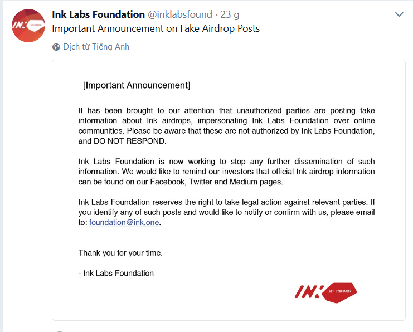Click the paragraph about reserving legal action rights
Image resolution: width=413 pixels, height=332 pixels.
226,212
